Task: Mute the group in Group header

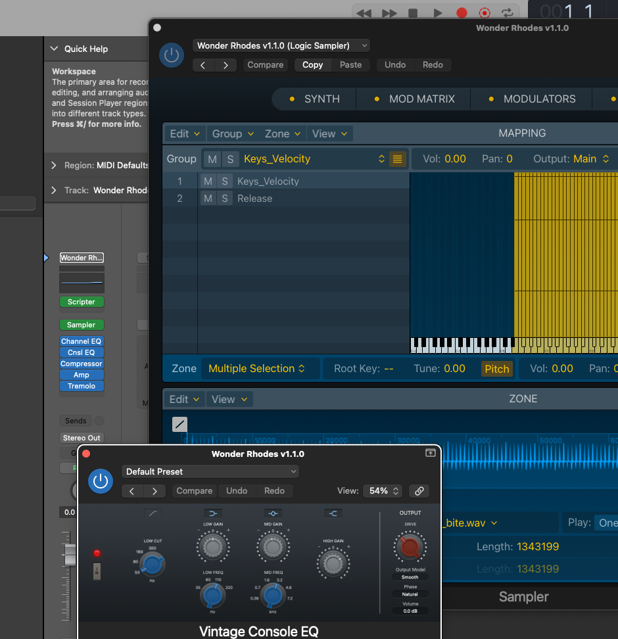Action: (x=212, y=159)
